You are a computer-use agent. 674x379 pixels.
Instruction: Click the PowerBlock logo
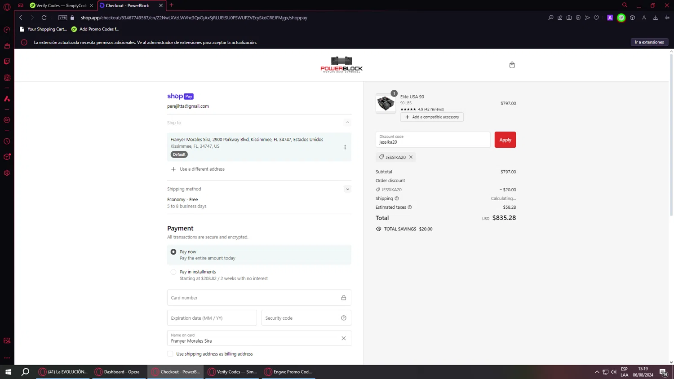[x=341, y=65]
